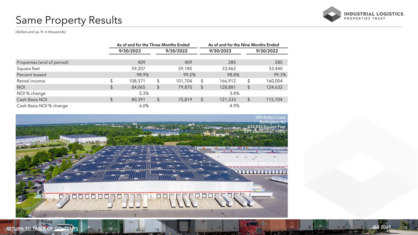This screenshot has width=418, height=235.
Task: Click the dollars and sq. ft. note
Action: coord(41,32)
